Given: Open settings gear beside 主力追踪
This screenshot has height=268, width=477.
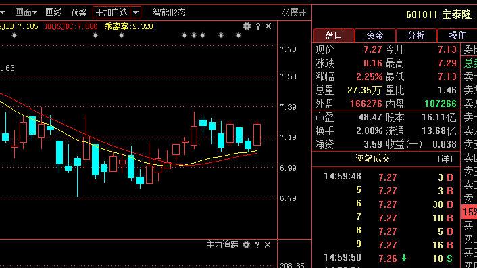Looking at the screenshot, I should pos(246,244).
